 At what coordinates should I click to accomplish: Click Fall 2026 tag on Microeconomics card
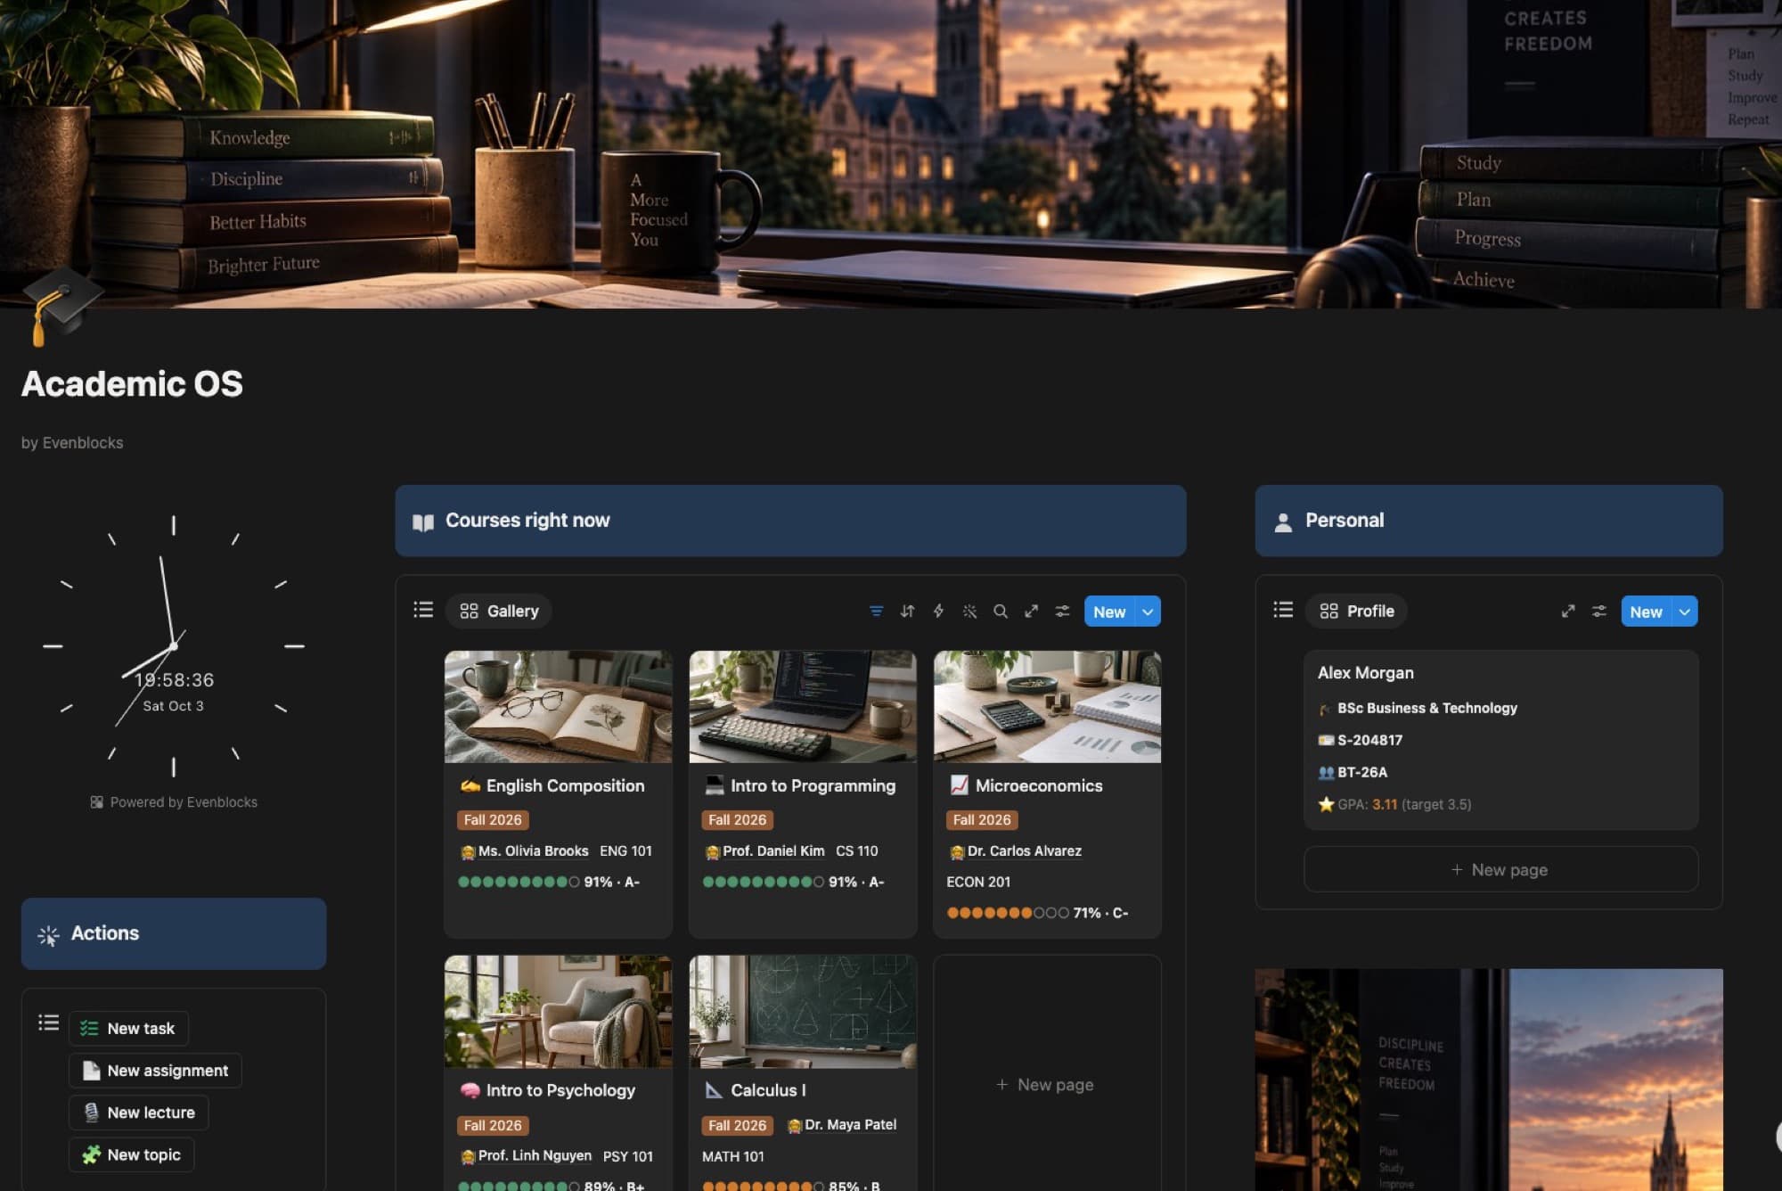click(x=982, y=820)
